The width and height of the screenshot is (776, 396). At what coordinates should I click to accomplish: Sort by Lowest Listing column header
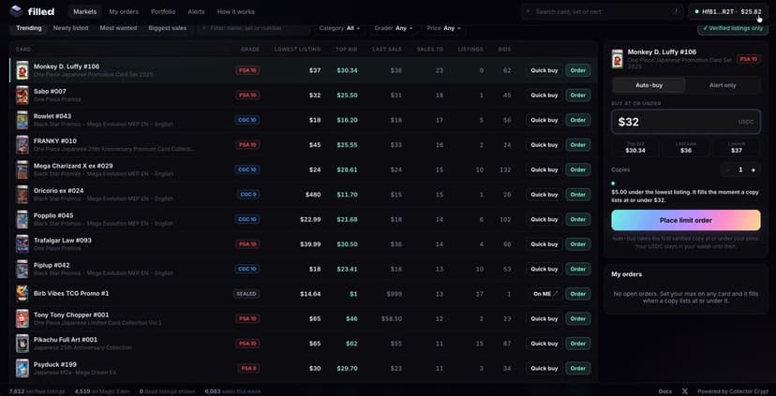coord(297,50)
